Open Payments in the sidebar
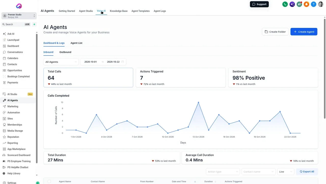The image size is (326, 184). [x=13, y=82]
